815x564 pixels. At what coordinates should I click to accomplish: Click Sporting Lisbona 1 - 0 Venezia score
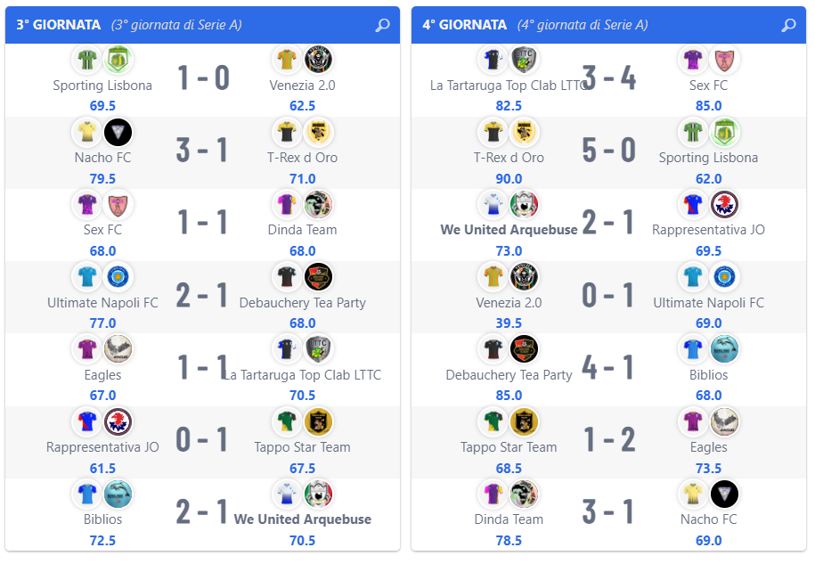[x=203, y=78]
